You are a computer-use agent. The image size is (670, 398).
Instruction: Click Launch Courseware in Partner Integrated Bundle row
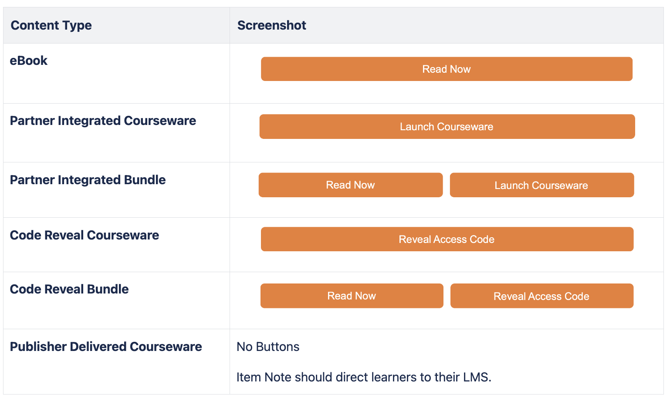pyautogui.click(x=542, y=185)
